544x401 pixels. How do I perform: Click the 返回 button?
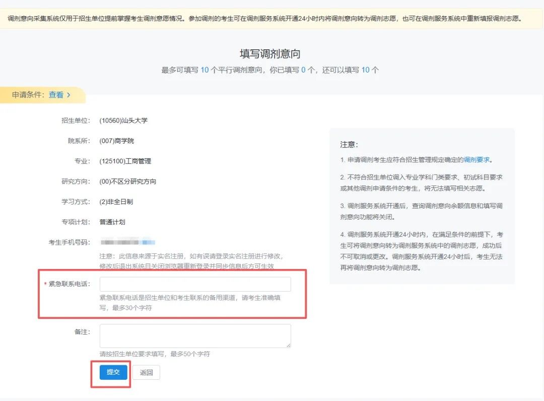point(146,372)
